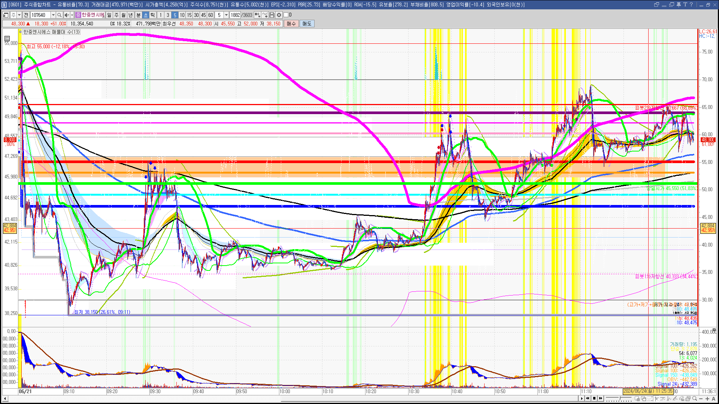Viewport: 719px width, 404px height.
Task: Click the playback speed slider handle
Action: pos(619,399)
